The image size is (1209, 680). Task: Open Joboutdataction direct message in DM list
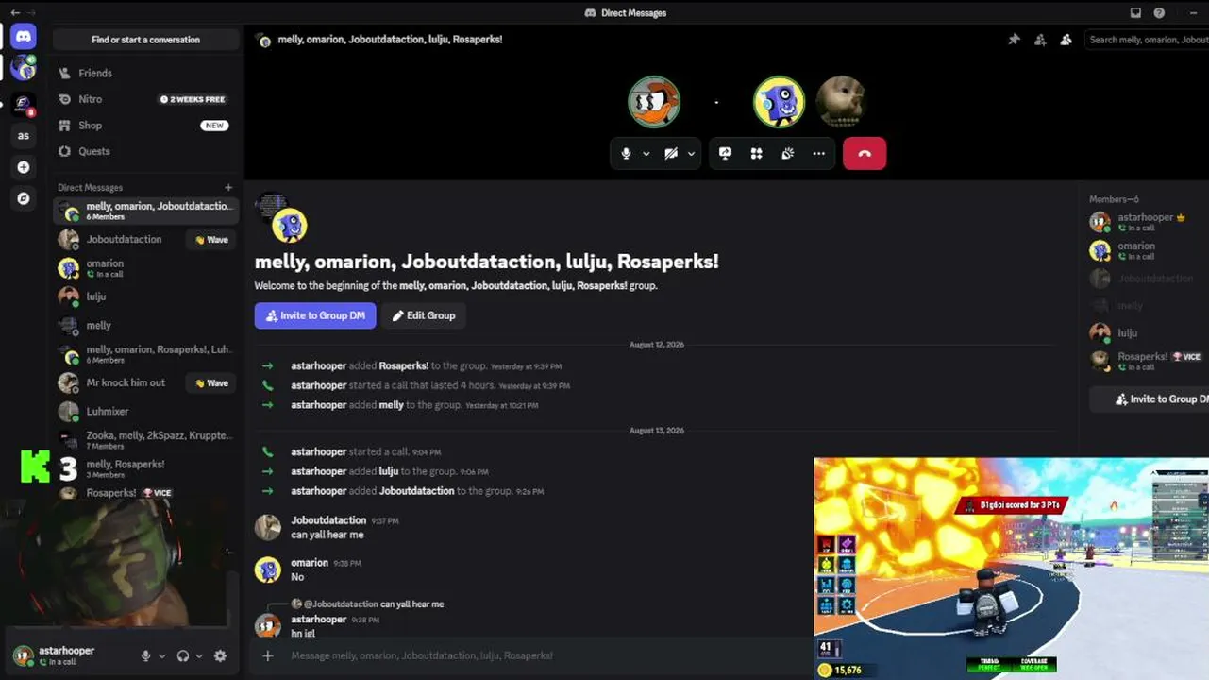[146, 239]
